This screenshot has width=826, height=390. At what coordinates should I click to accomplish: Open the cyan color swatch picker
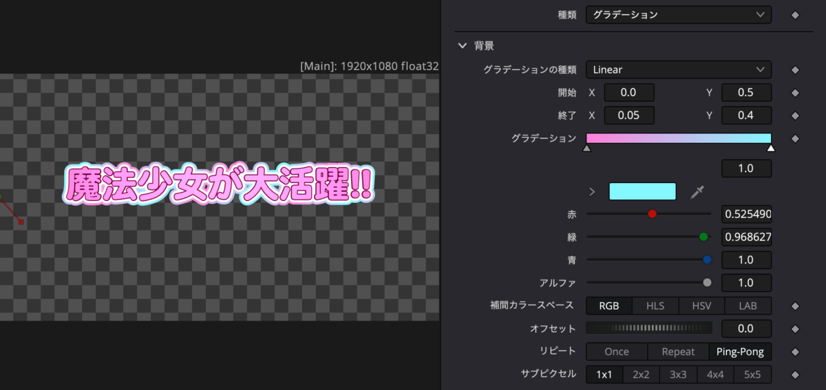pos(643,191)
